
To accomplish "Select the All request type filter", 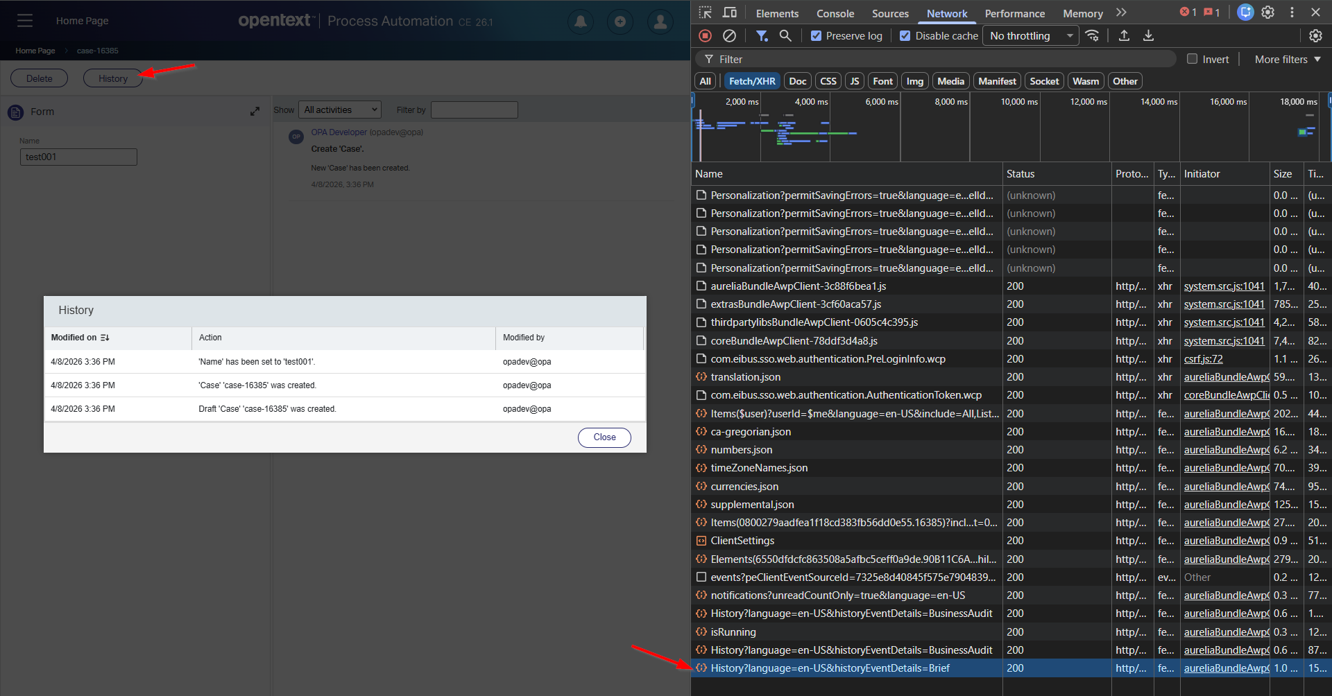I will pyautogui.click(x=706, y=81).
